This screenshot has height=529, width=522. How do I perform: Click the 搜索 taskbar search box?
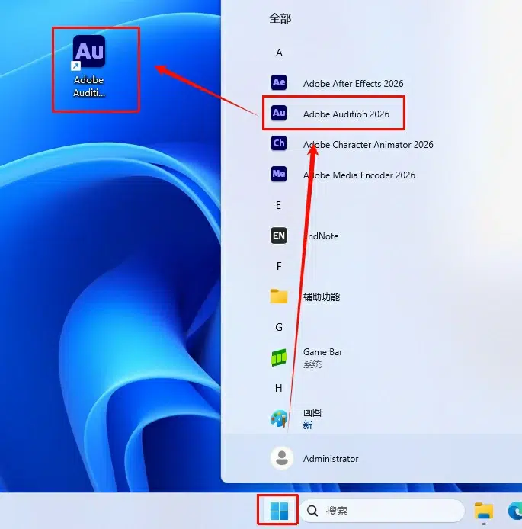[382, 511]
